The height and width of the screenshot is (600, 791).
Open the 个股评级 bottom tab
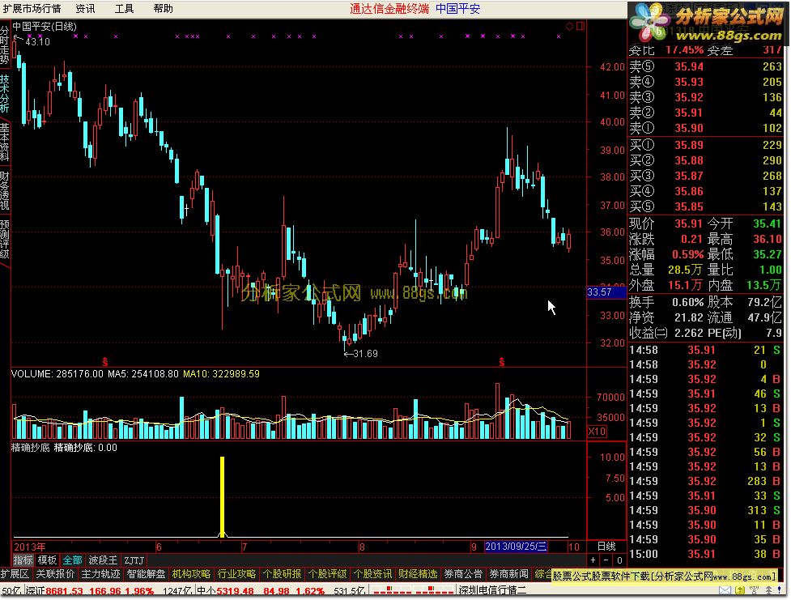tap(327, 574)
